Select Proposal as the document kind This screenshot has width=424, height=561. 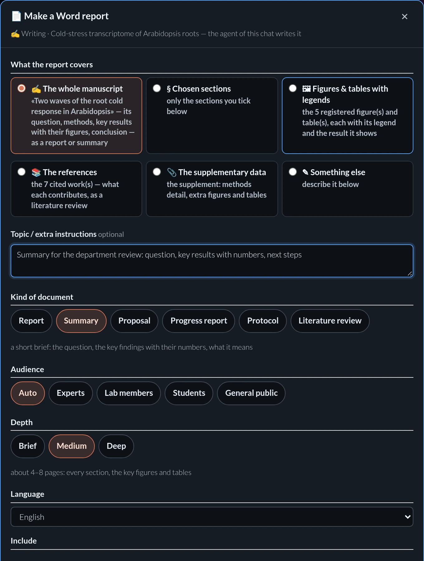134,321
